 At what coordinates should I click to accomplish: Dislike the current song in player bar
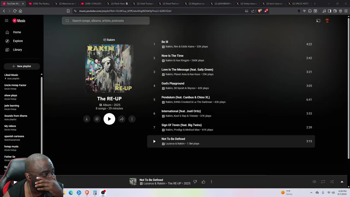tap(195, 182)
